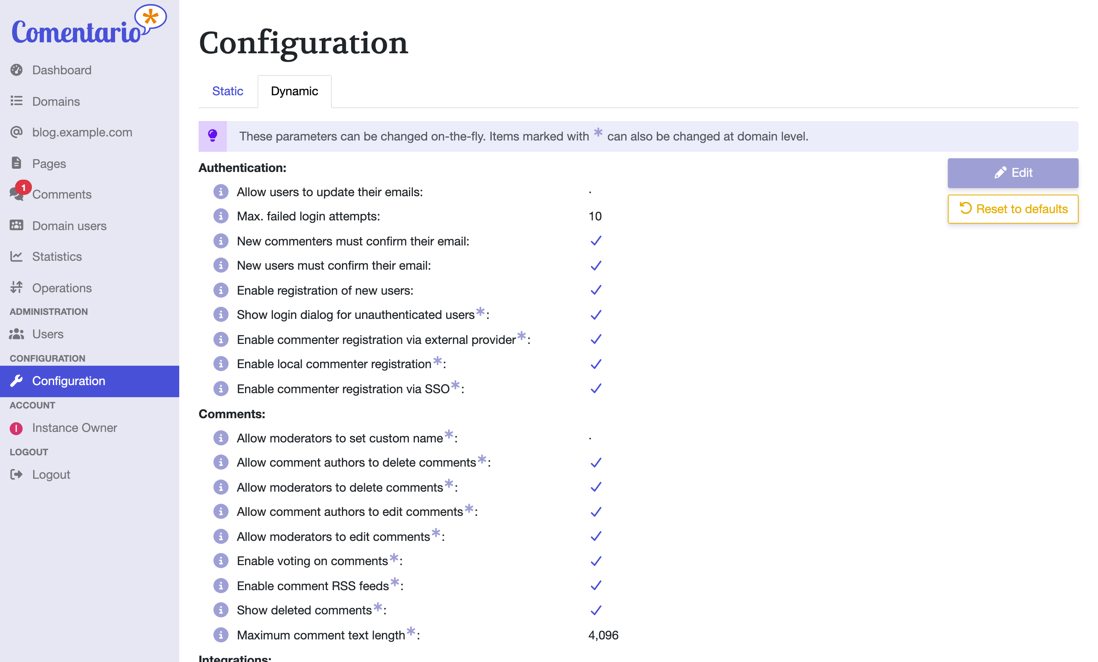The image size is (1098, 662).
Task: Click the red Instance Owner avatar
Action: (x=17, y=428)
